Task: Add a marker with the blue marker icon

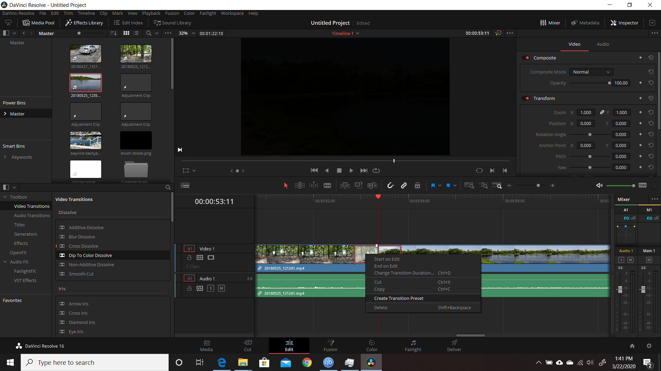Action: click(x=448, y=185)
